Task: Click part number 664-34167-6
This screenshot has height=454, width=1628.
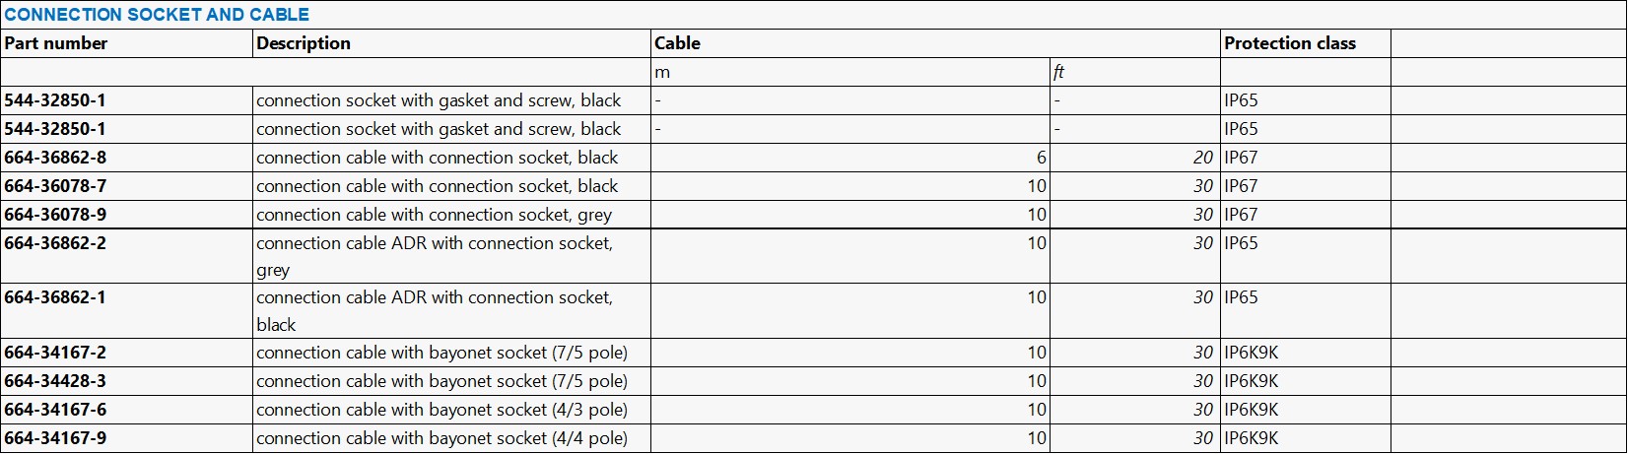Action: pos(55,410)
